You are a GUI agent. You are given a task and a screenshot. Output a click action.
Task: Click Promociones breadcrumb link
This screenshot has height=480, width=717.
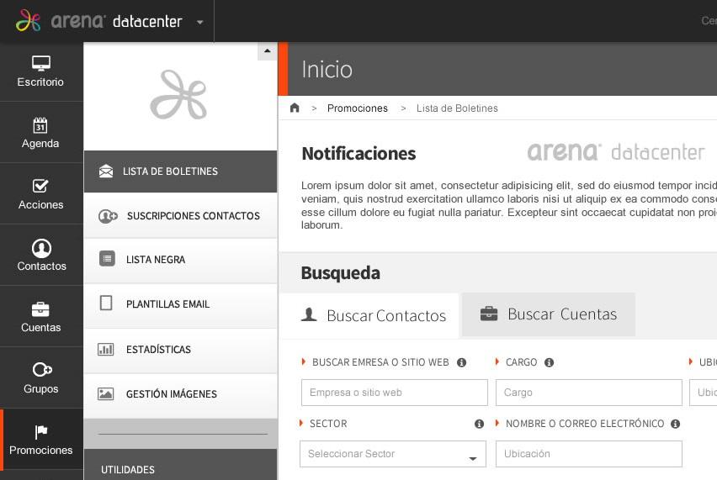tap(357, 108)
